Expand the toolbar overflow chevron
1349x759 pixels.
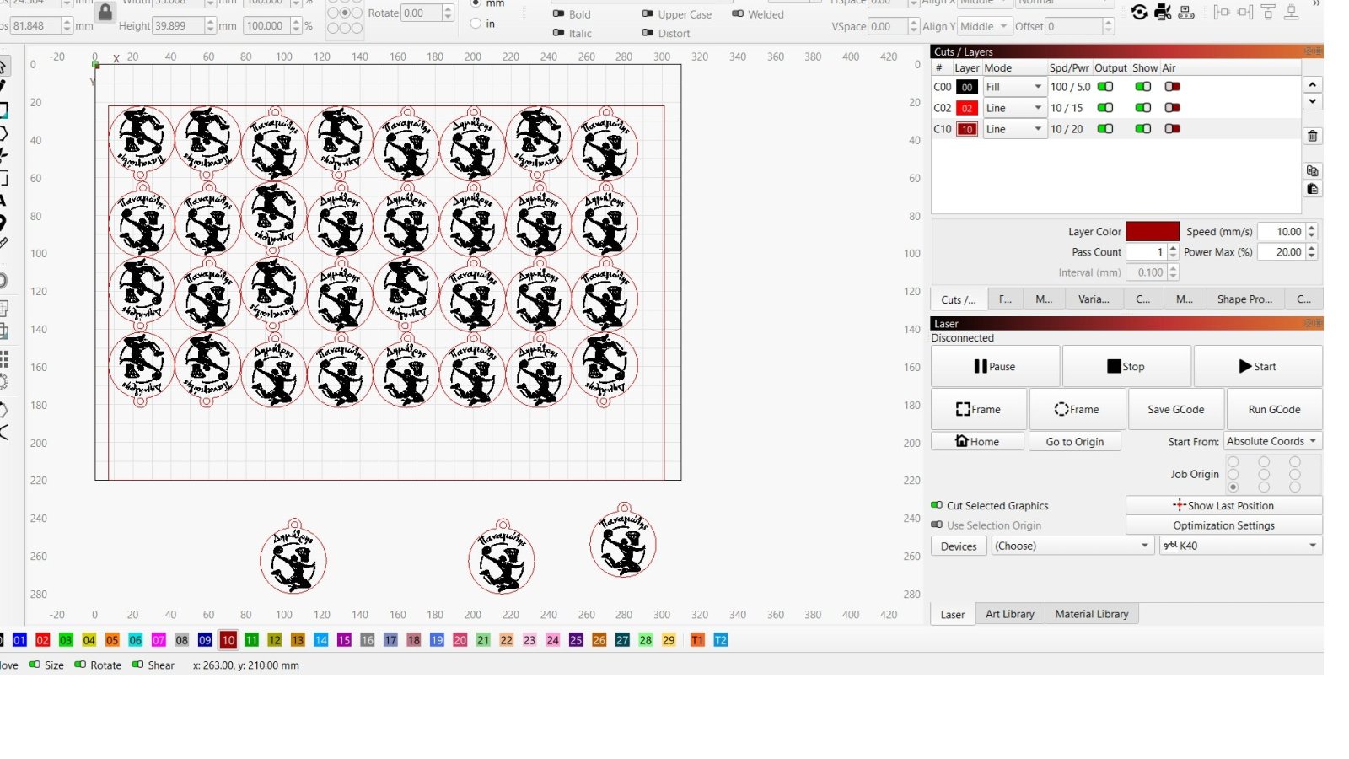[x=1316, y=4]
